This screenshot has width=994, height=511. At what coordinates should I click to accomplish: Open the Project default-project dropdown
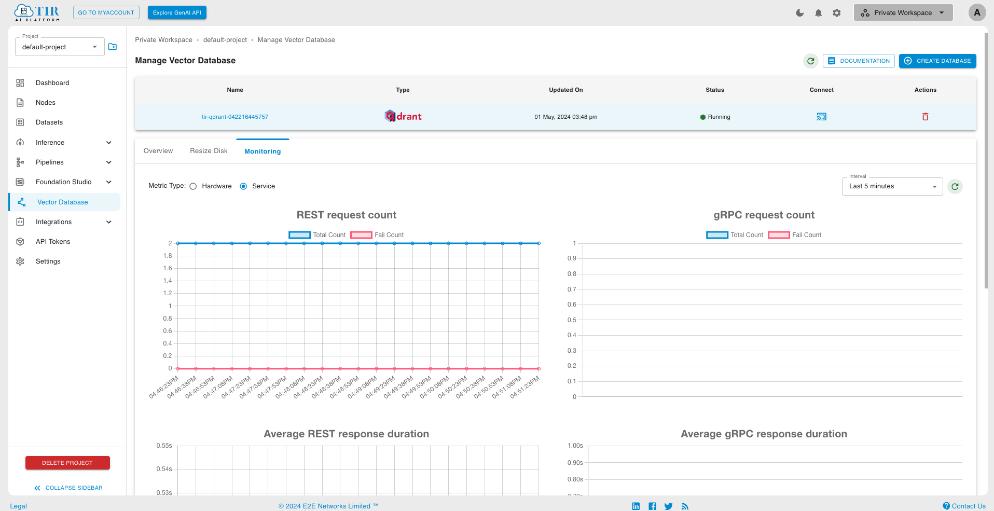60,47
